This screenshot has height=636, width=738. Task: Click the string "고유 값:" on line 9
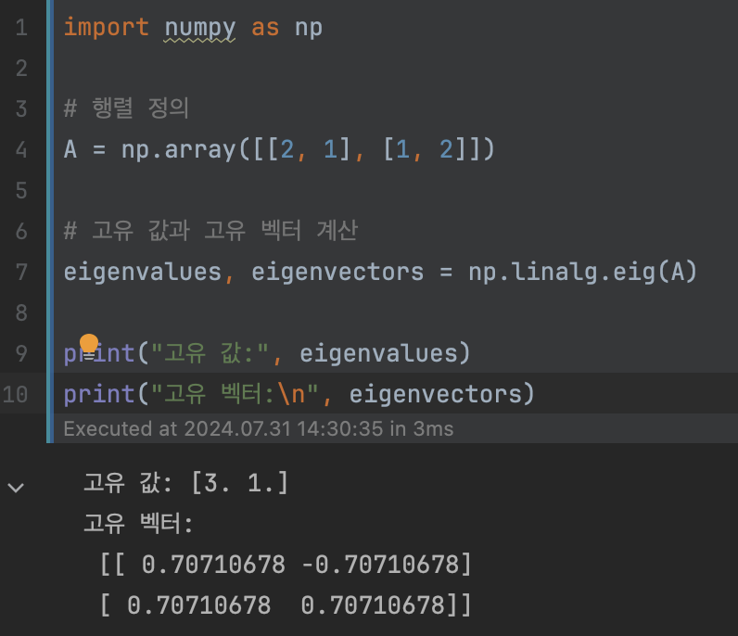coord(210,353)
